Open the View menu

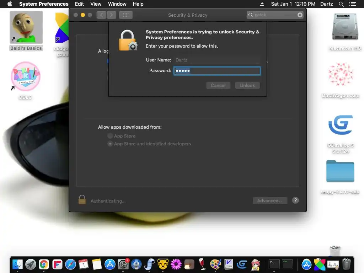click(x=96, y=4)
